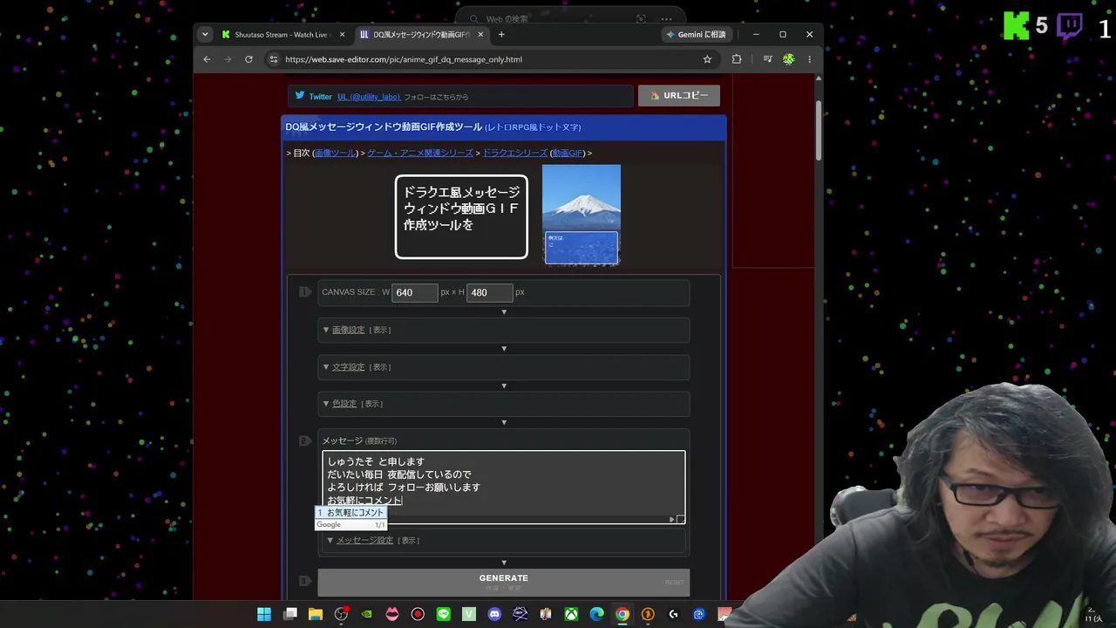Open the ゲーム・アニメ関連シリーズ breadcrumb link
Image resolution: width=1116 pixels, height=628 pixels.
420,154
